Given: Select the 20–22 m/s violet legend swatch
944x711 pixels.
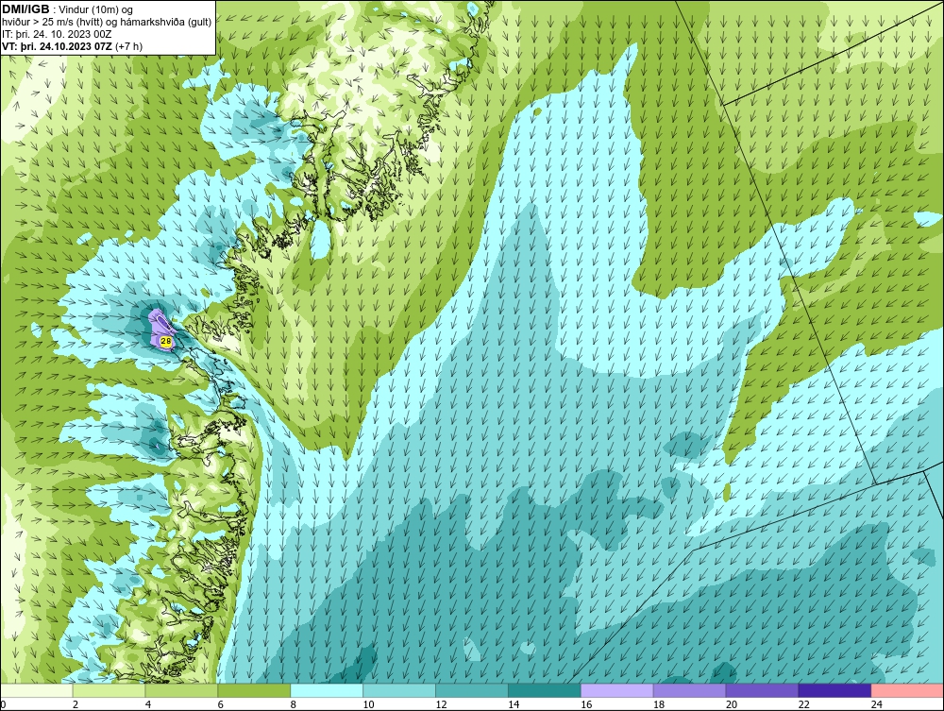Looking at the screenshot, I should pyautogui.click(x=762, y=690).
